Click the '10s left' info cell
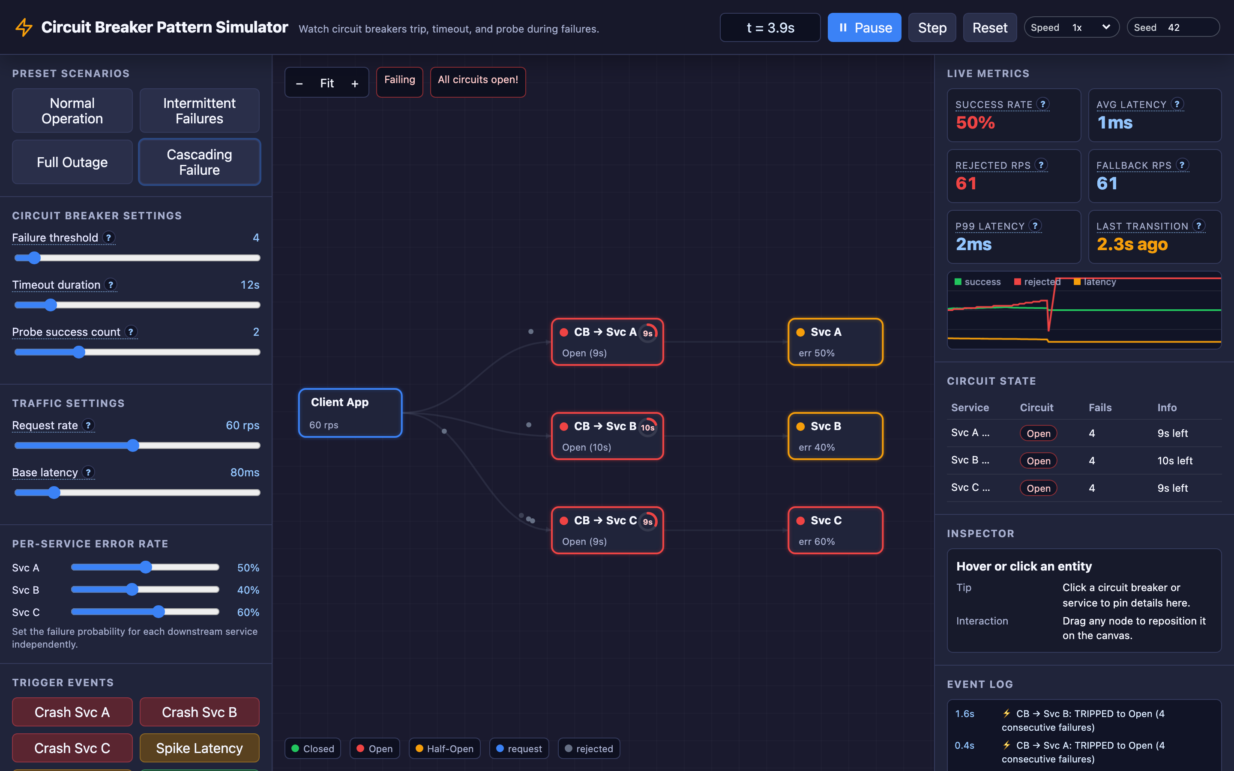Image resolution: width=1234 pixels, height=771 pixels. tap(1174, 460)
